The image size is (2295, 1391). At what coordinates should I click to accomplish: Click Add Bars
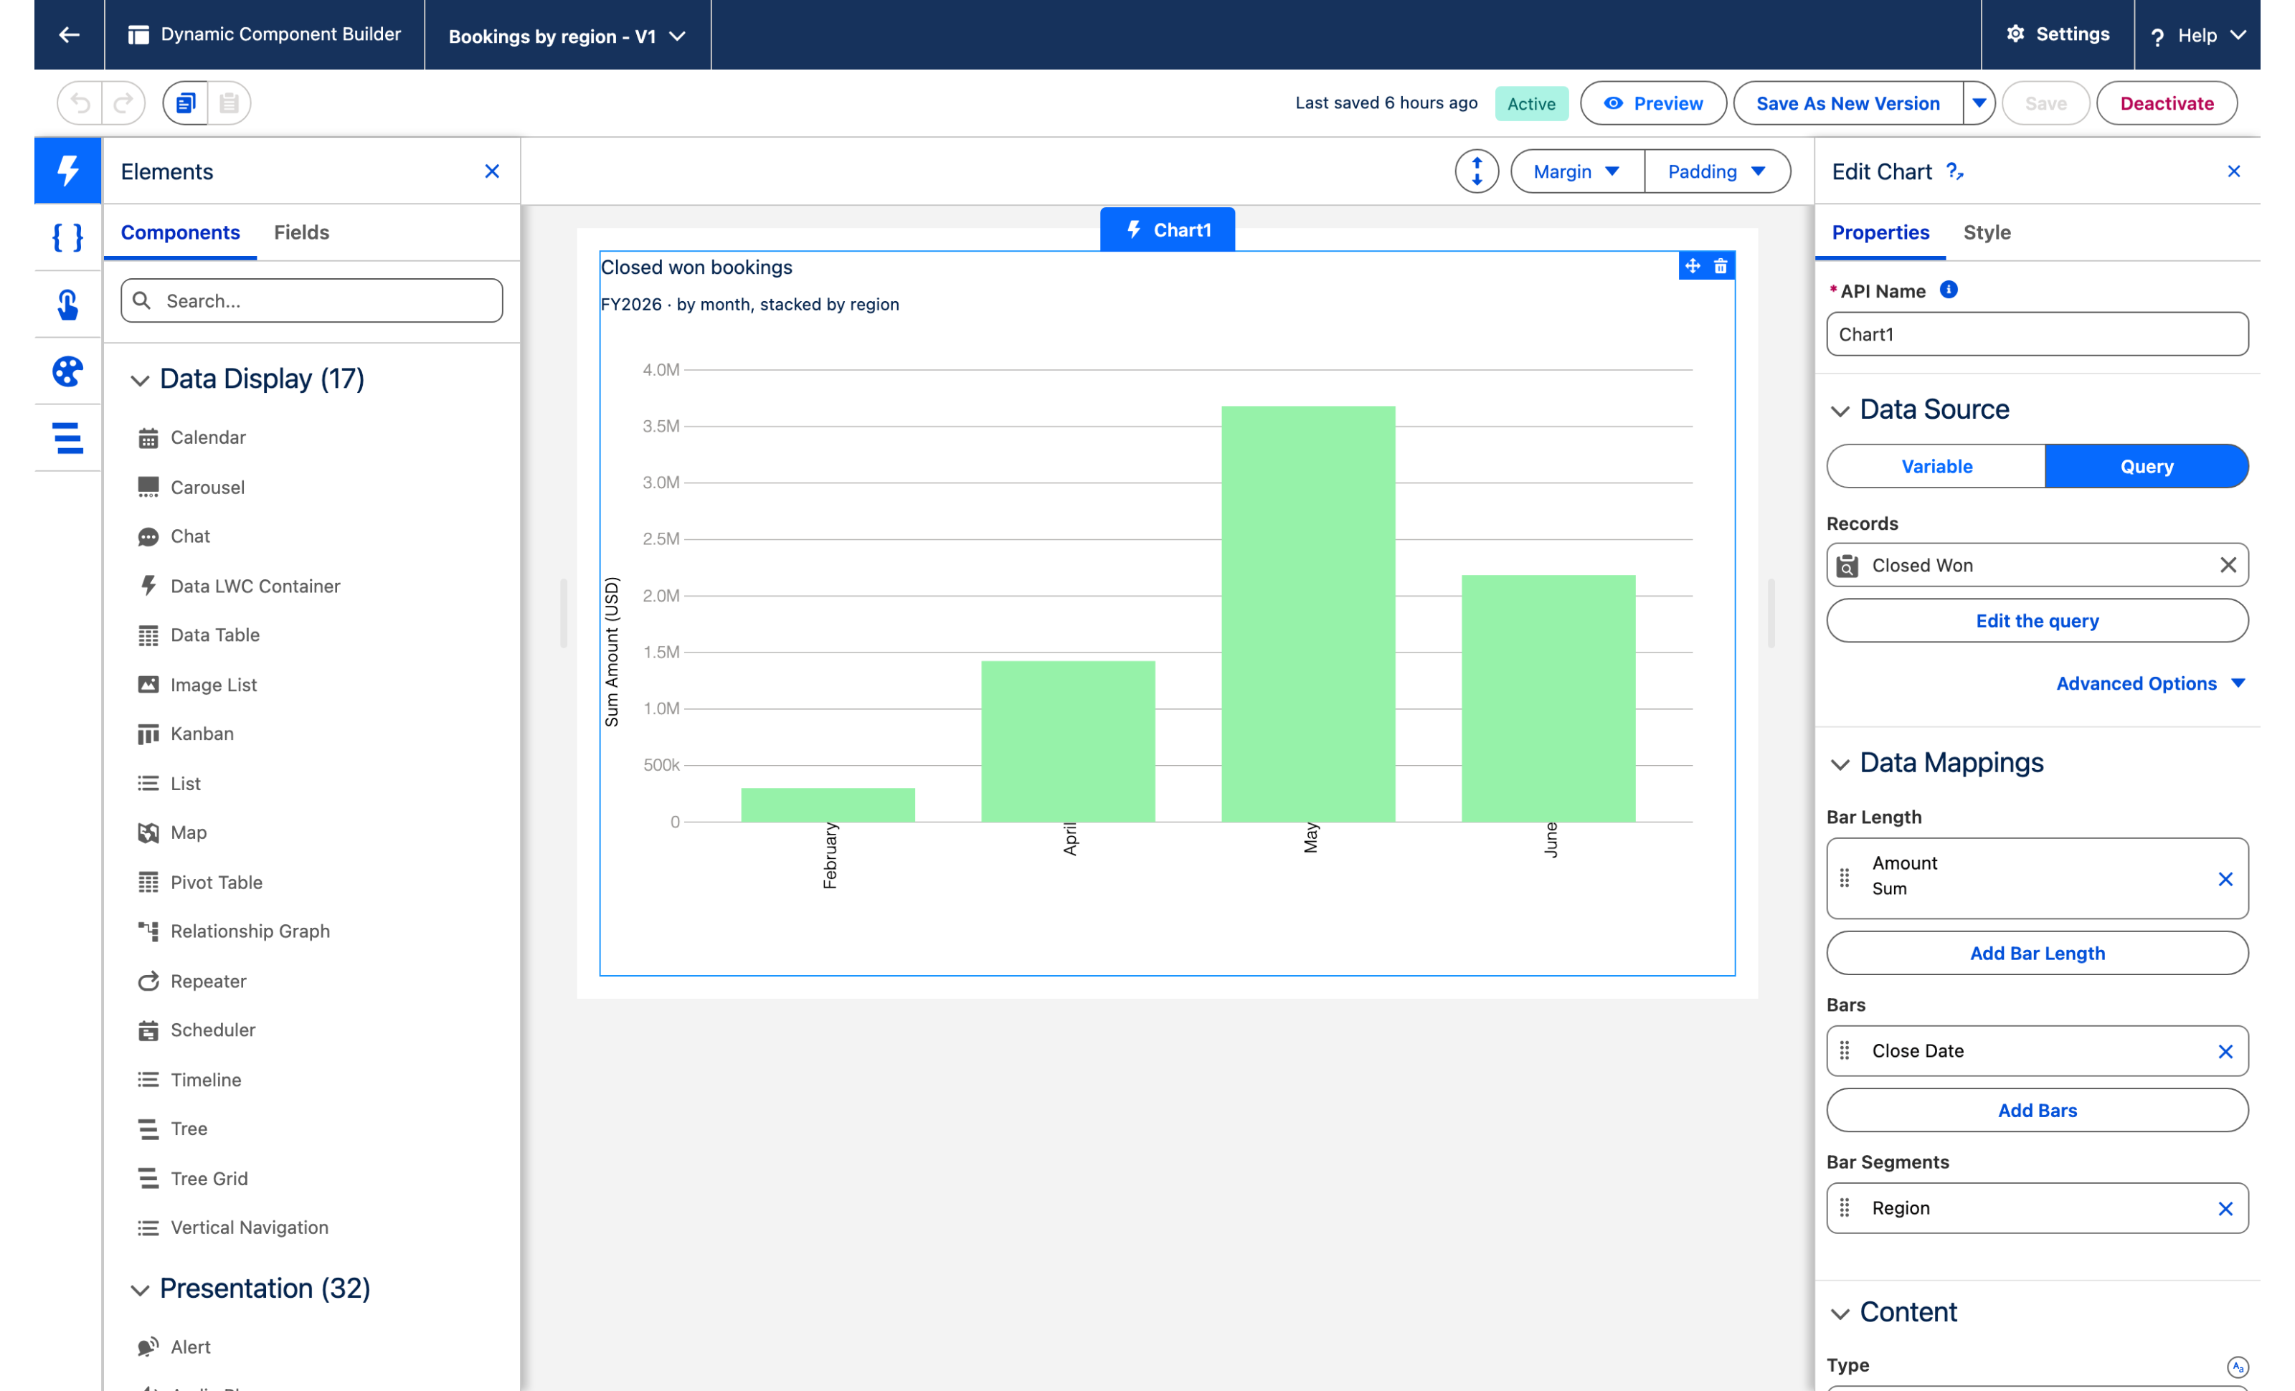[2037, 1111]
